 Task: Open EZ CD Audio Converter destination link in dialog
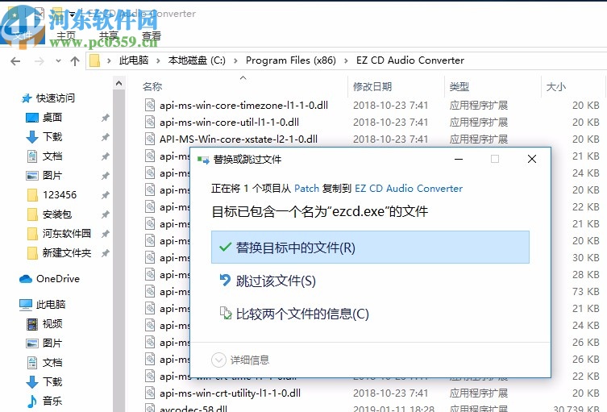(x=409, y=189)
